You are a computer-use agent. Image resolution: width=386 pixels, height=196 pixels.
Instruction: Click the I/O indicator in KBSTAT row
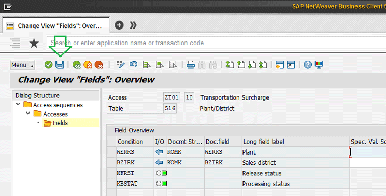[x=161, y=184]
